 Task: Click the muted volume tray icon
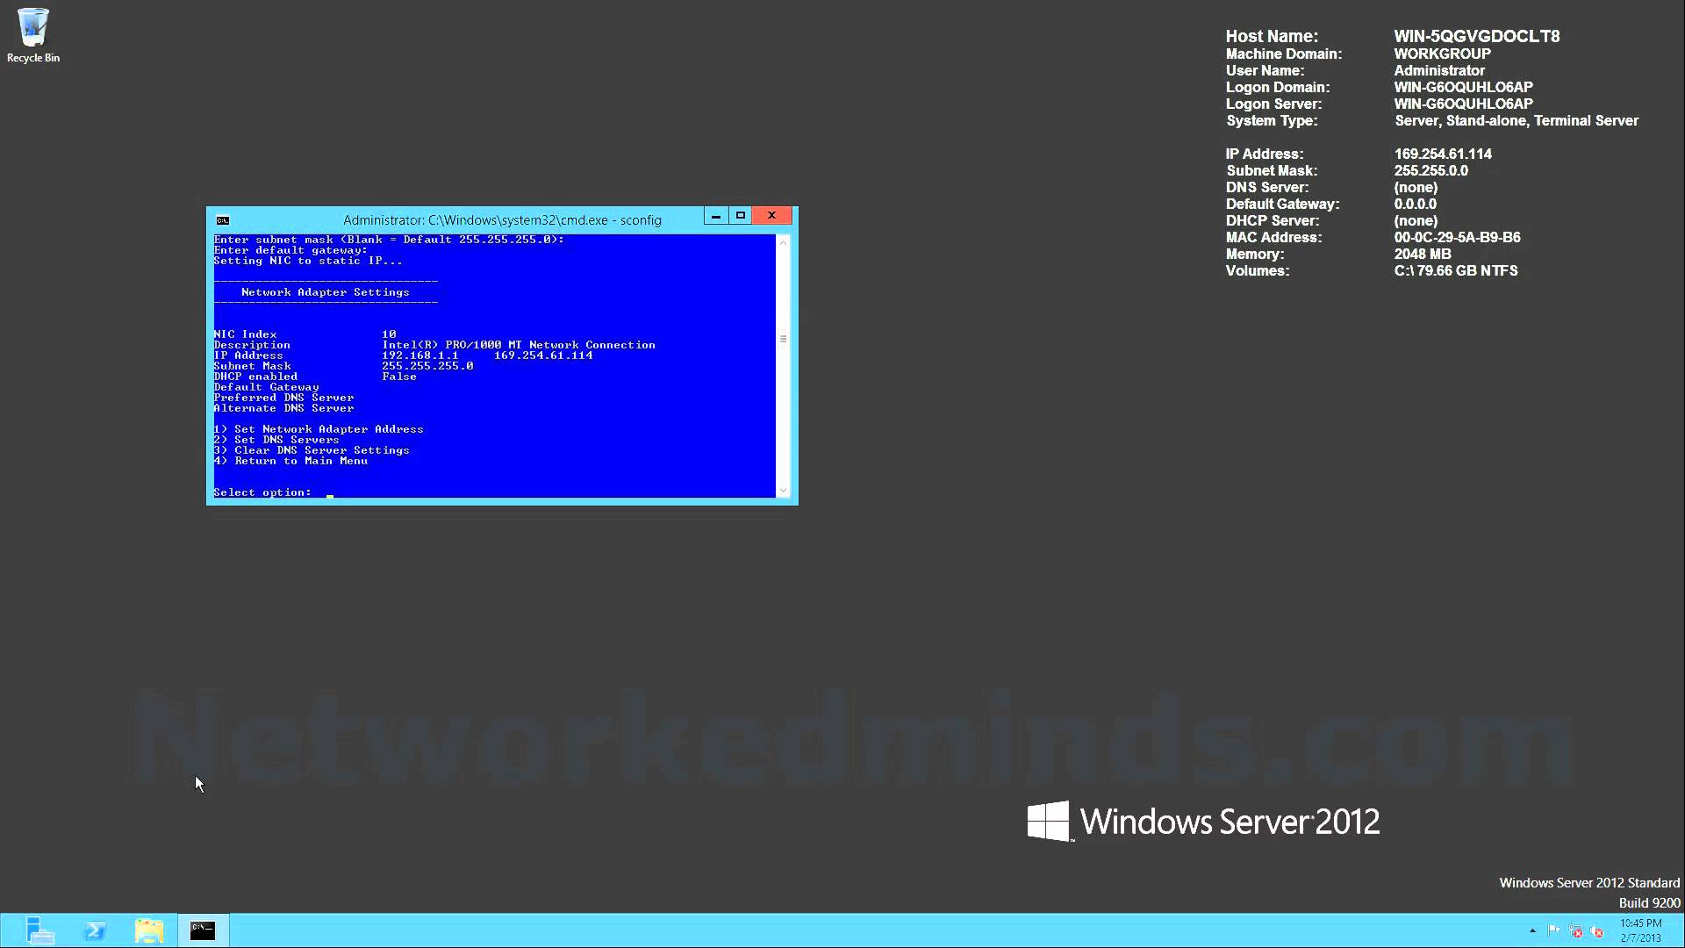(1597, 931)
